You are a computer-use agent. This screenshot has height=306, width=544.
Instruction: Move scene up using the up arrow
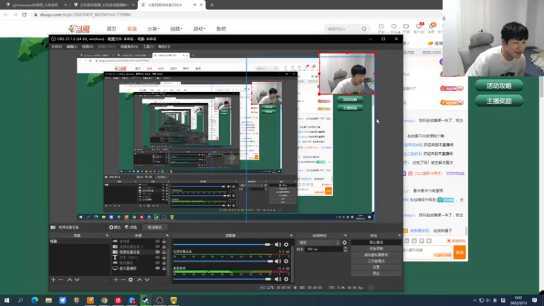pos(69,279)
